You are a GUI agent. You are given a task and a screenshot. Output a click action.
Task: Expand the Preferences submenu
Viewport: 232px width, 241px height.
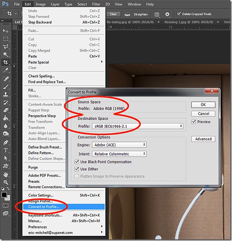click(102, 226)
